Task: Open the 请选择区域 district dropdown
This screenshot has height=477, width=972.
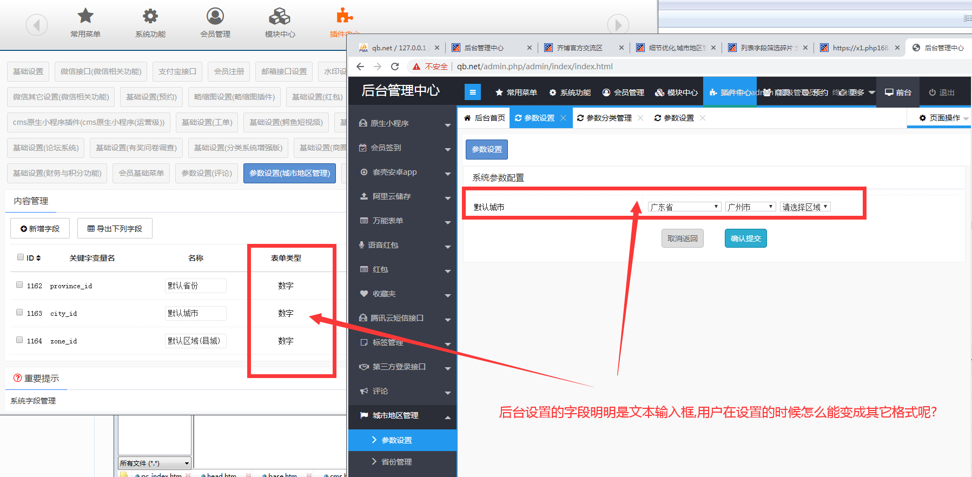Action: coord(805,207)
